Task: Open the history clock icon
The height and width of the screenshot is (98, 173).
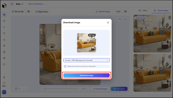Action: pyautogui.click(x=4, y=21)
